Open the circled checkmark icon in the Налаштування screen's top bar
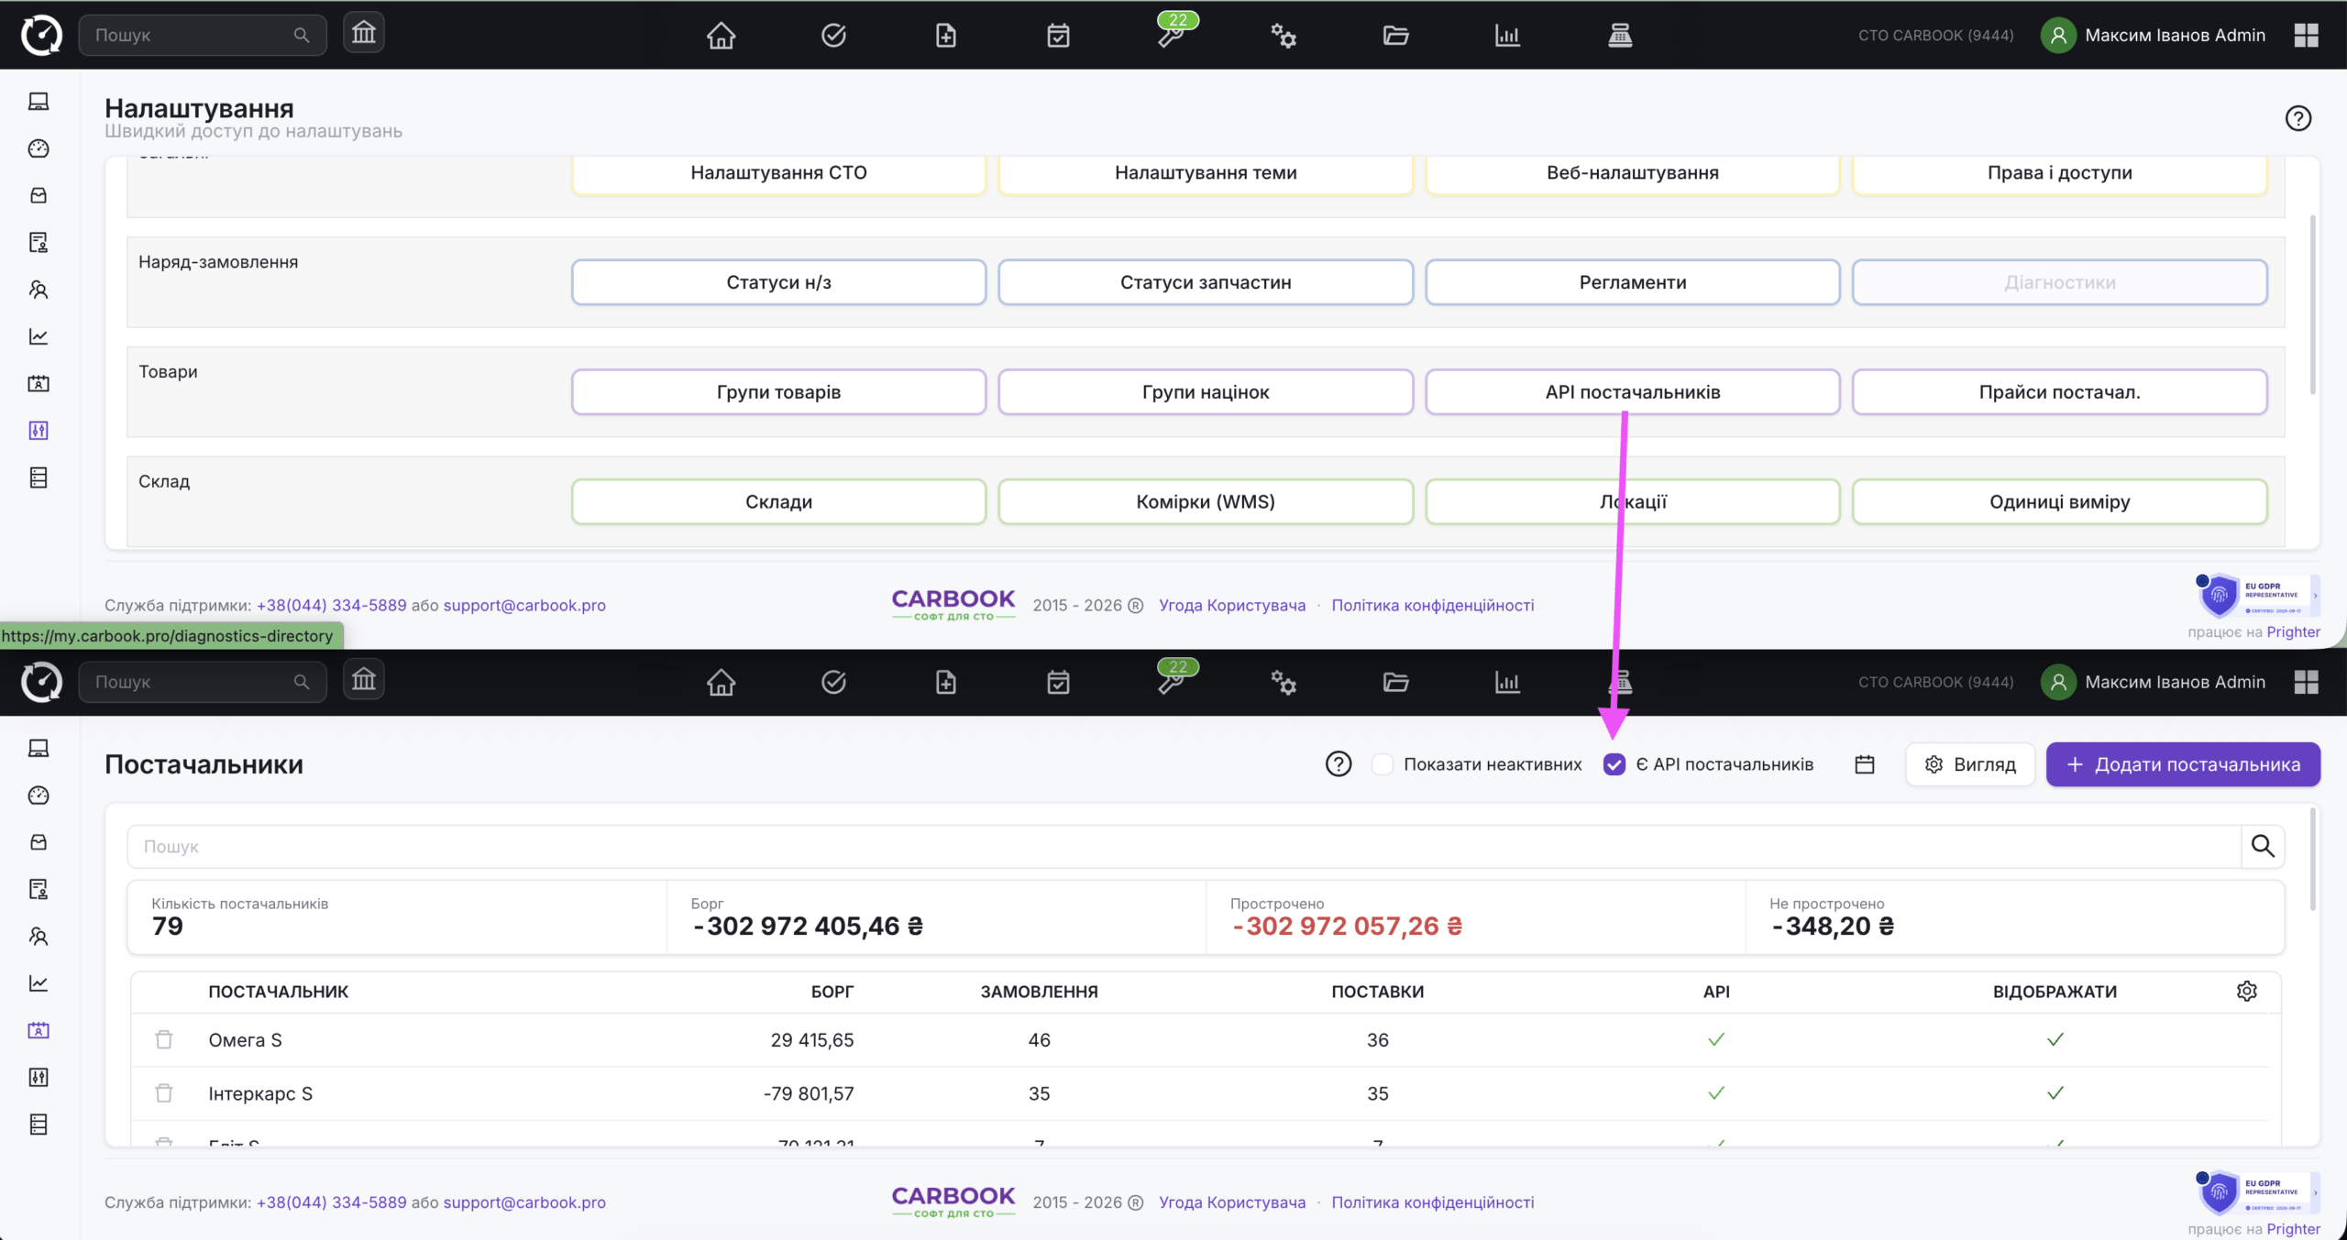 [x=833, y=36]
